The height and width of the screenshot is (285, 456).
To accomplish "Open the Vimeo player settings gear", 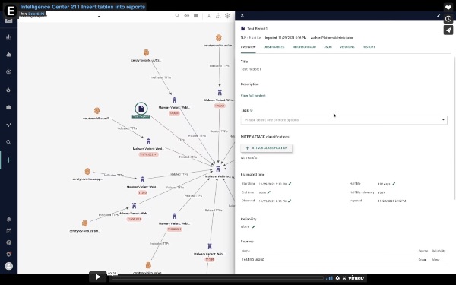I will (337, 277).
